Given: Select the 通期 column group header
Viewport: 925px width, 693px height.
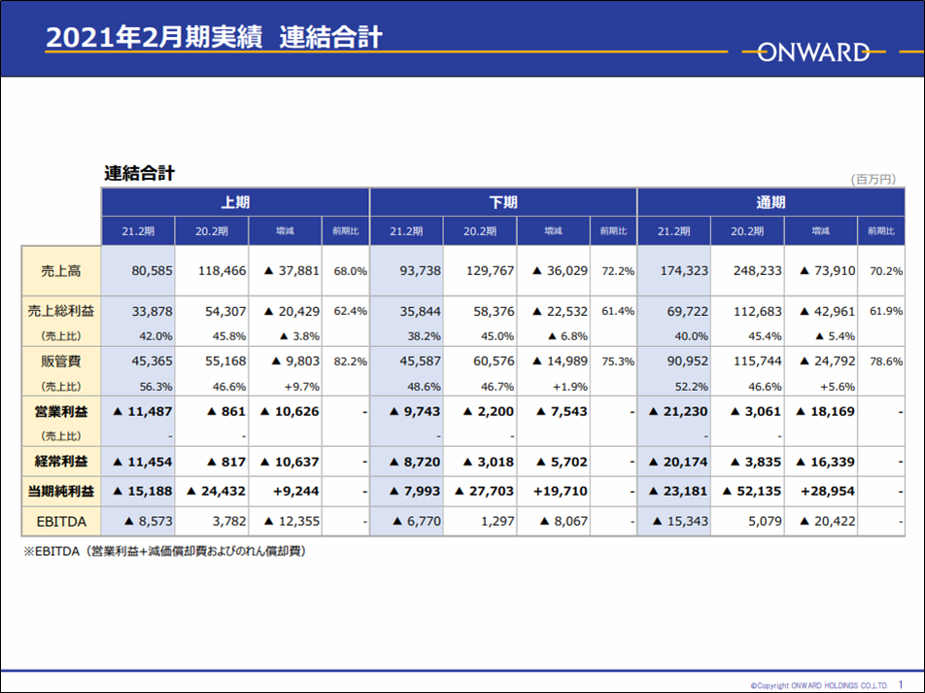Looking at the screenshot, I should [771, 202].
